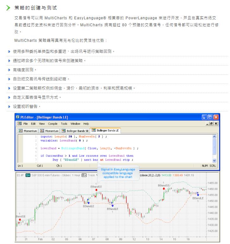Click the variables: LowerBand code line

[64, 141]
